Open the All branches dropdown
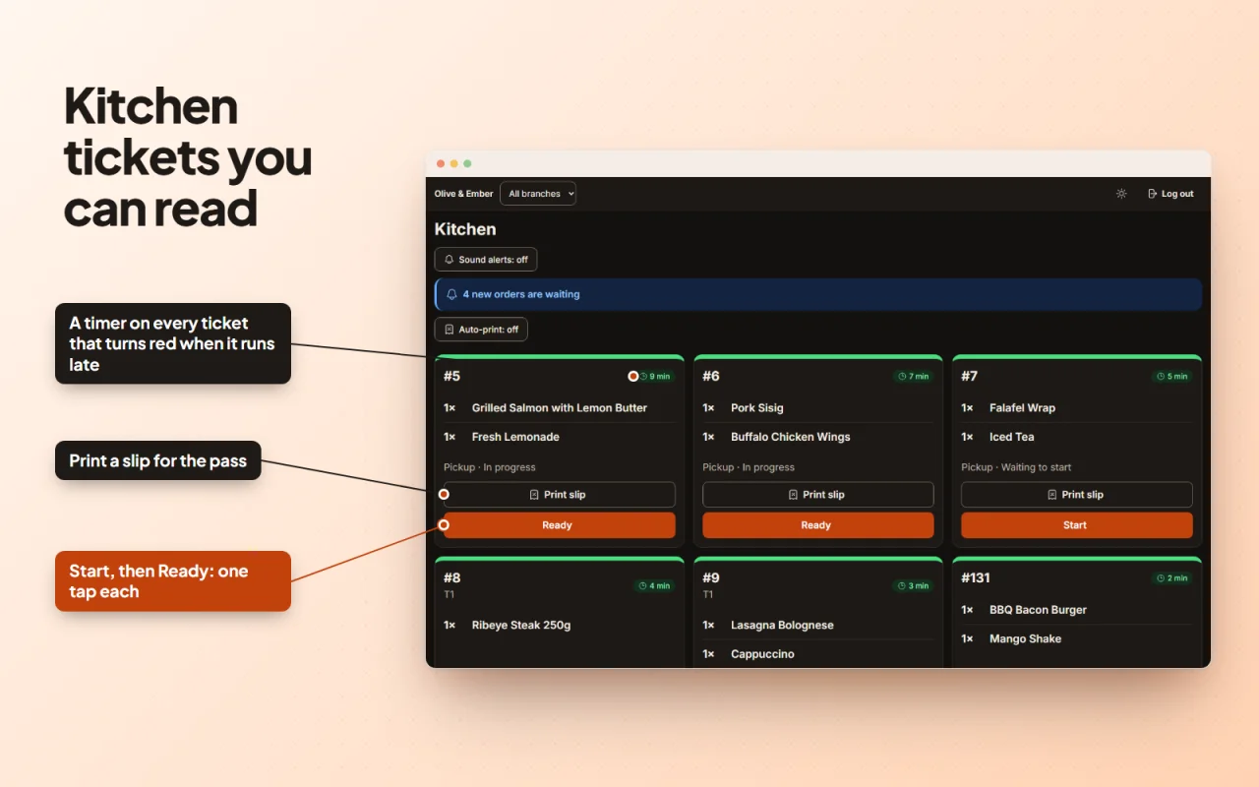 [x=538, y=194]
